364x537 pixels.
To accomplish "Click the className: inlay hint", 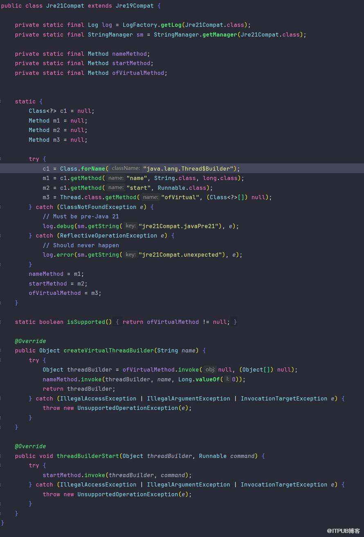I will tap(126, 168).
